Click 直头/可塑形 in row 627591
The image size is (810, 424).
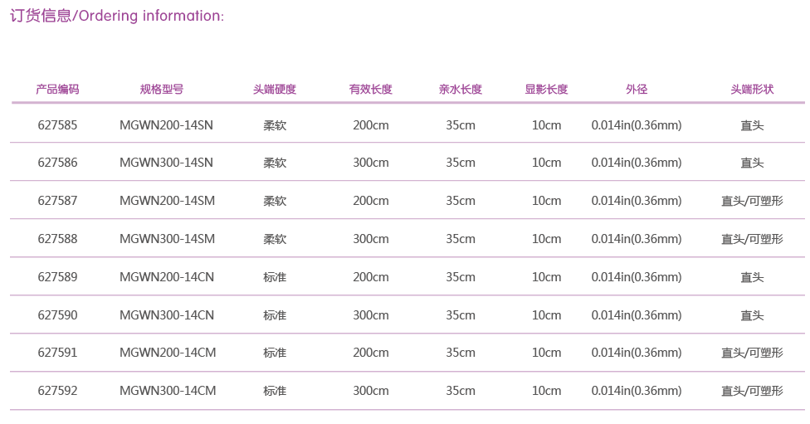point(752,353)
